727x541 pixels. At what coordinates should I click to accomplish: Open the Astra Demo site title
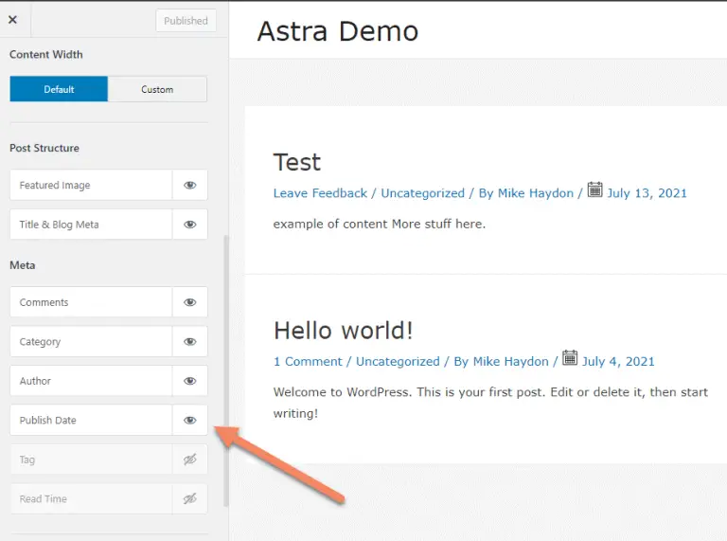[x=338, y=31]
